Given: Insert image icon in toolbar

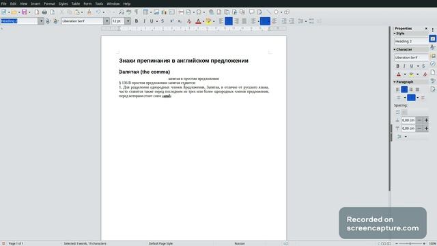Looking at the screenshot, I should click(156, 12).
